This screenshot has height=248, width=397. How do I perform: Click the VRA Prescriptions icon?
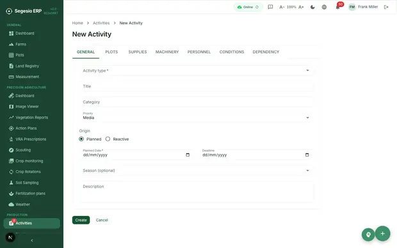coord(11,139)
